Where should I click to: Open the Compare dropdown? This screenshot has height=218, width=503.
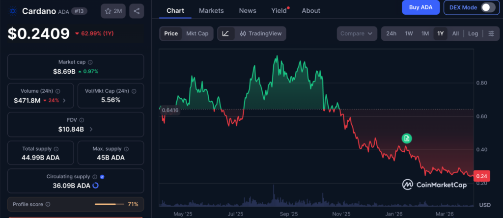pos(357,33)
